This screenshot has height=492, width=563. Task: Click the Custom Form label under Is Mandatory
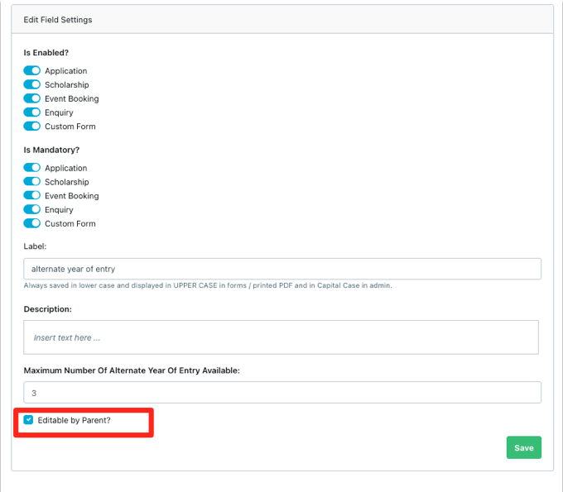click(x=70, y=223)
